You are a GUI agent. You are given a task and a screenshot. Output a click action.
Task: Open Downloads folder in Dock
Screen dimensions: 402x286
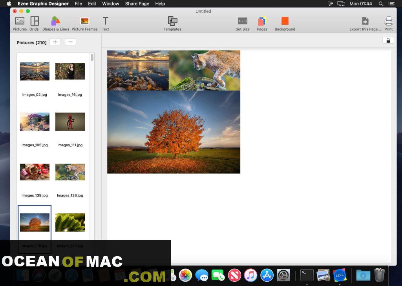click(363, 275)
